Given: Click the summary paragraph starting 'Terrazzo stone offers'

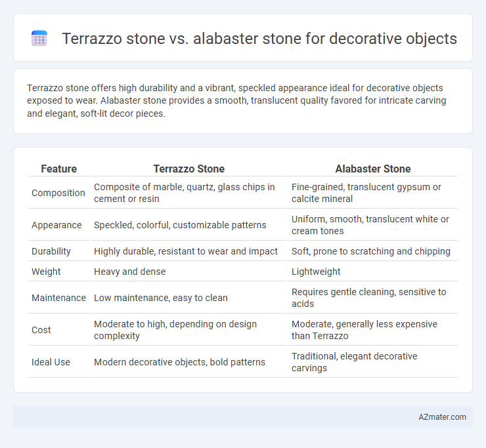Looking at the screenshot, I should click(236, 100).
